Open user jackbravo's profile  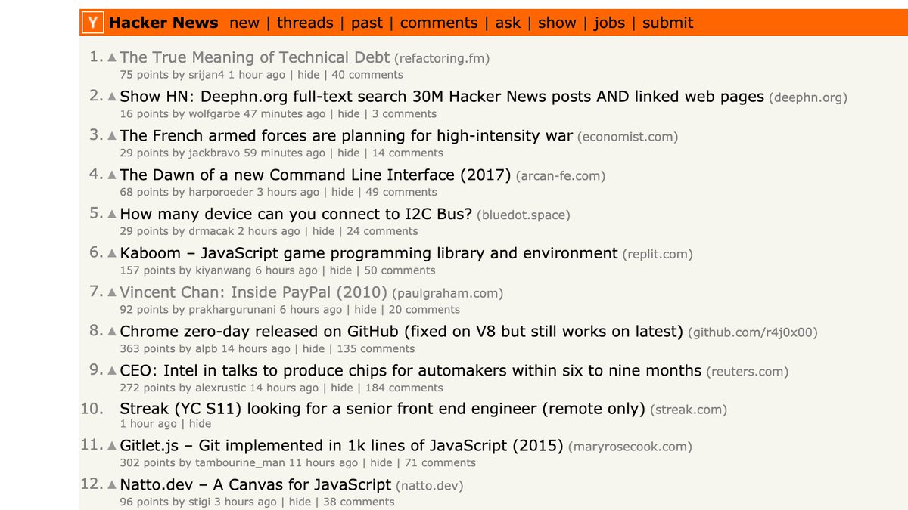214,153
